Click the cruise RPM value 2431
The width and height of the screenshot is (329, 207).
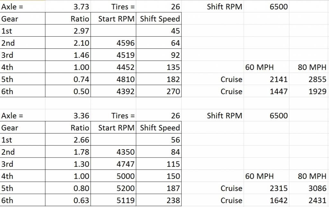(317, 201)
